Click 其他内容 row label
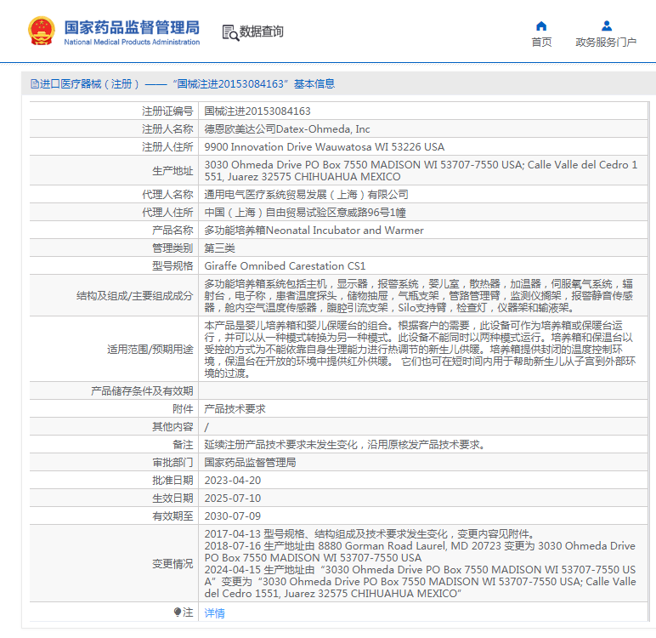Screen dimensions: 656x638 pos(172,426)
